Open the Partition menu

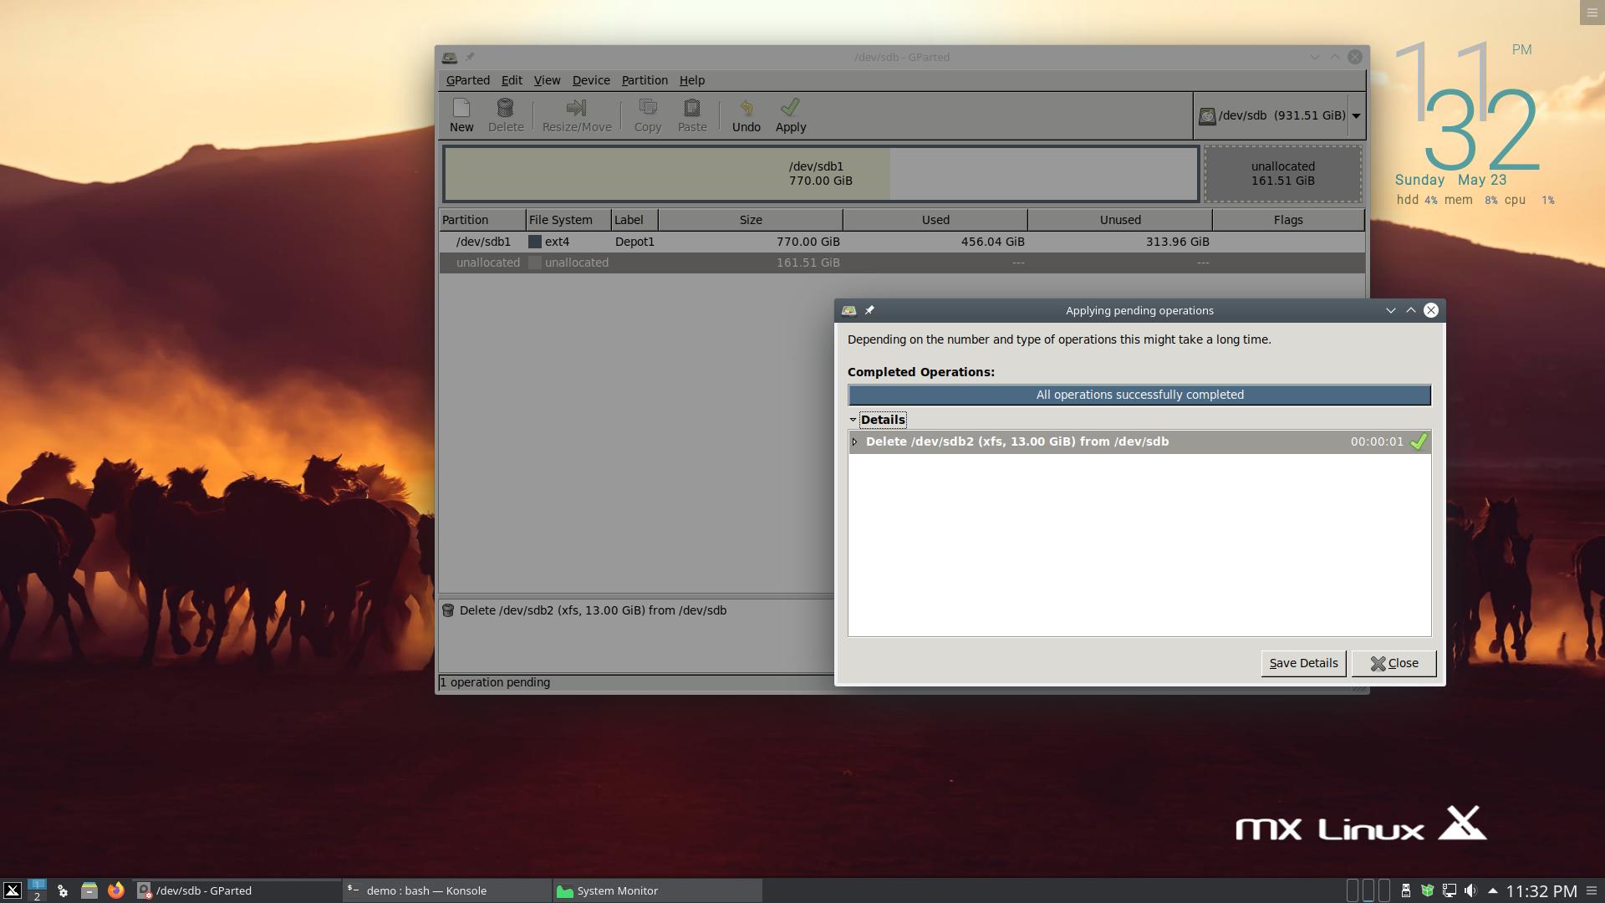coord(645,80)
